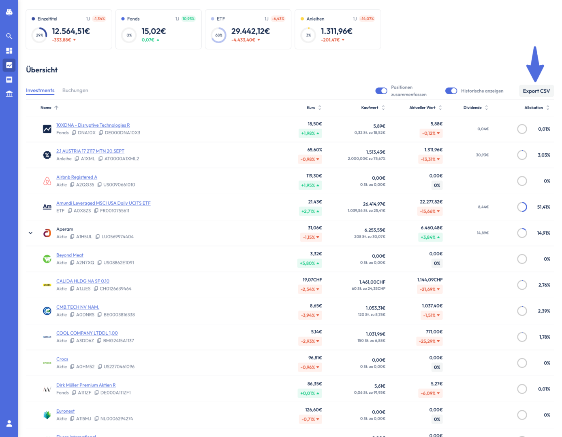This screenshot has width=562, height=437.
Task: Click the ETF total 29.442,12€ value
Action: tap(250, 31)
